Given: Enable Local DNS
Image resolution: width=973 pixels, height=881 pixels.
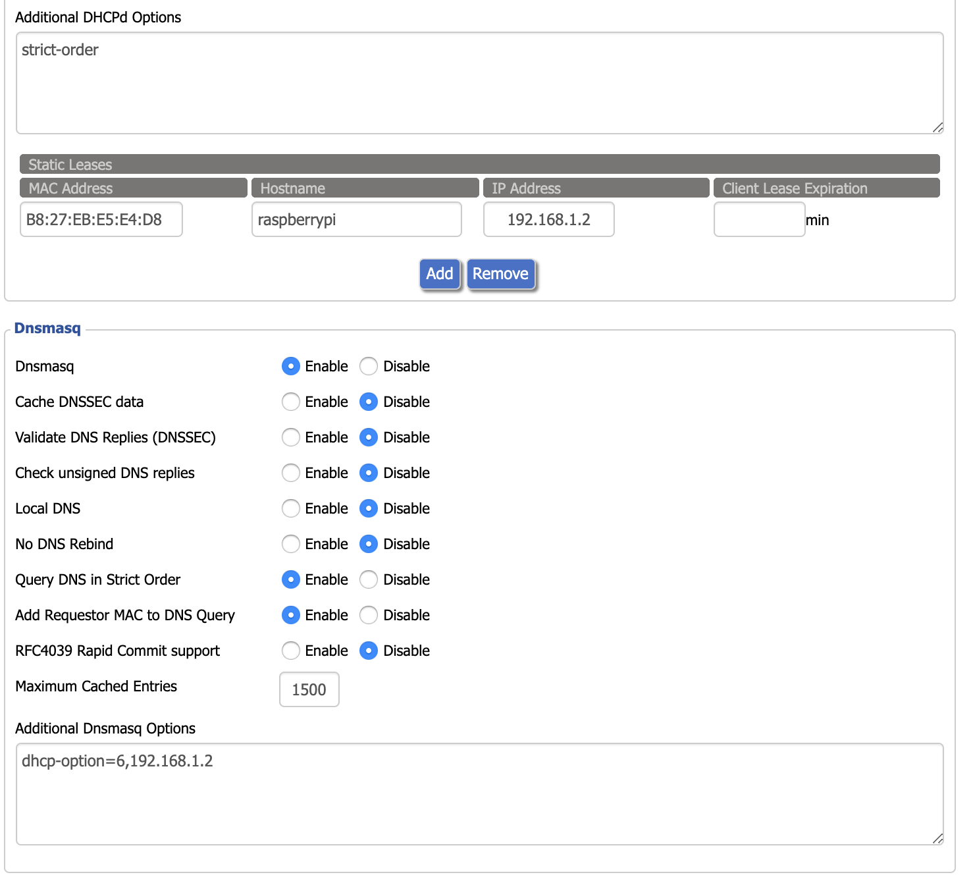Looking at the screenshot, I should (x=290, y=508).
